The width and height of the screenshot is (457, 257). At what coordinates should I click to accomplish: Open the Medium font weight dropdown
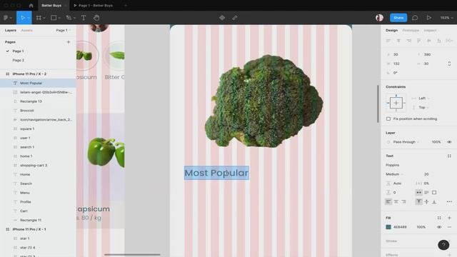(x=394, y=174)
